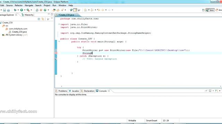
Task: Click the Save icon in the toolbar
Action: (5, 10)
